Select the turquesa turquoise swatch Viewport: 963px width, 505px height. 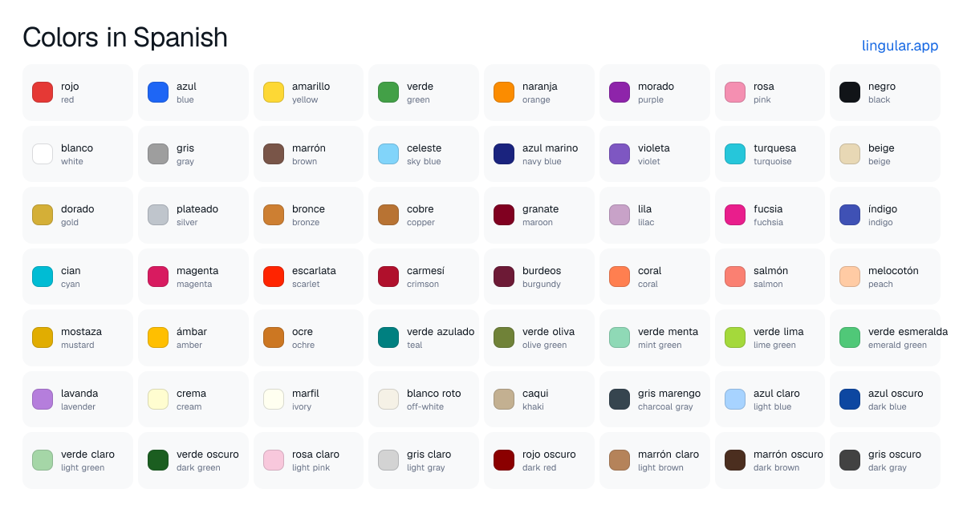click(735, 154)
